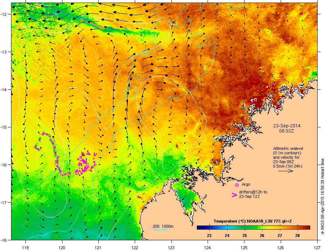Image resolution: width=325 pixels, height=251 pixels.
Task: Click the longitude axis label 122
Action: pos(135,247)
